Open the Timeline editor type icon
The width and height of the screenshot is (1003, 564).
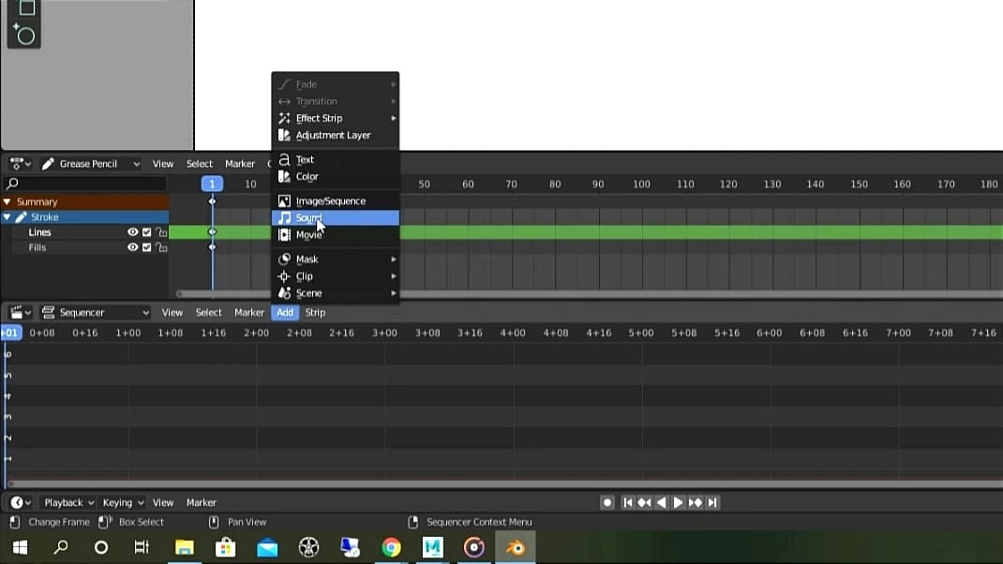pyautogui.click(x=20, y=502)
